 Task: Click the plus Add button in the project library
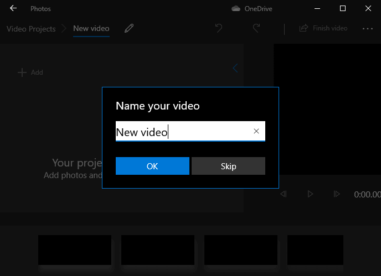pos(30,72)
